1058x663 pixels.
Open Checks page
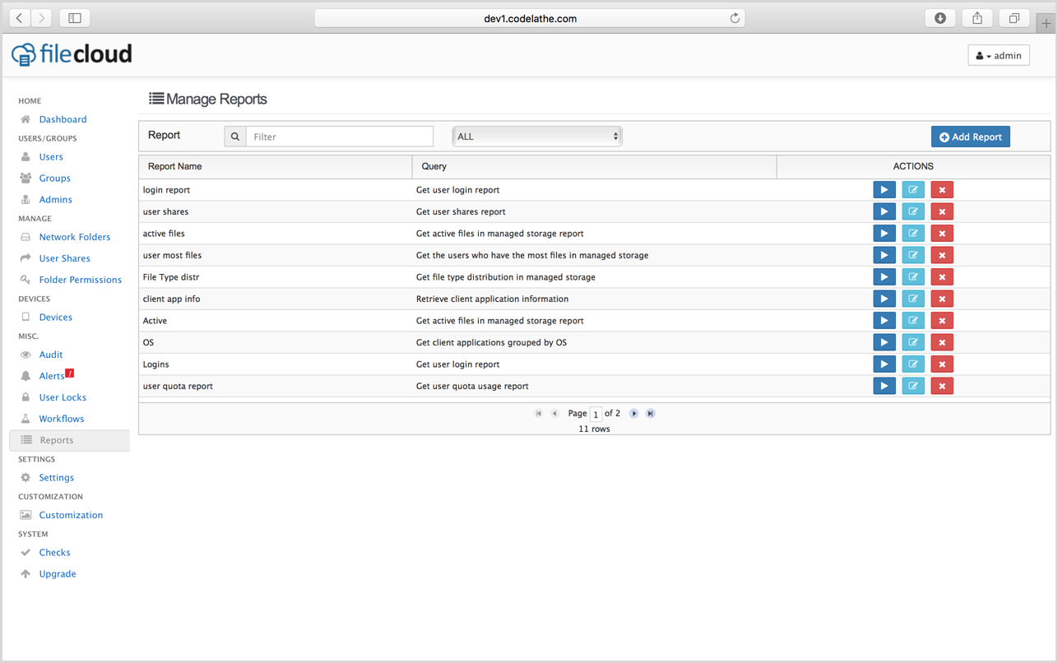pos(55,553)
